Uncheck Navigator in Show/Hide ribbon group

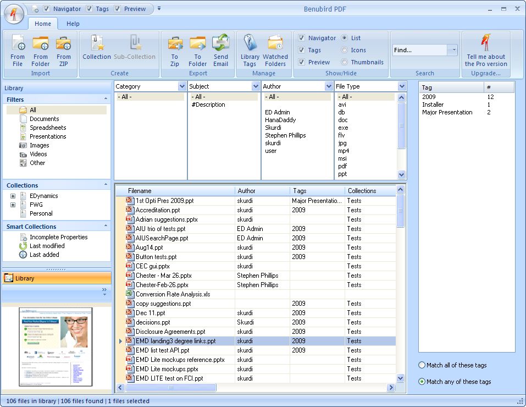click(x=302, y=38)
